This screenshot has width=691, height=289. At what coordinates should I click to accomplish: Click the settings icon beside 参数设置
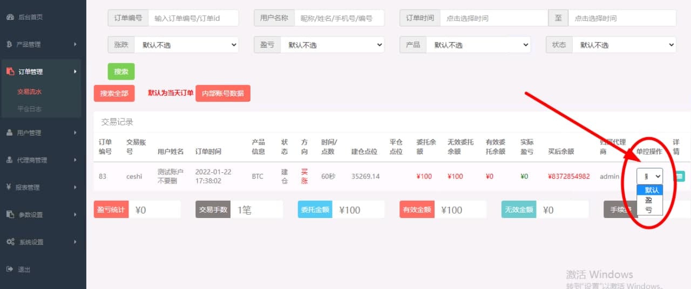click(x=10, y=215)
